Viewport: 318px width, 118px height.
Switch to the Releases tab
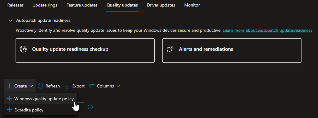pyautogui.click(x=16, y=5)
